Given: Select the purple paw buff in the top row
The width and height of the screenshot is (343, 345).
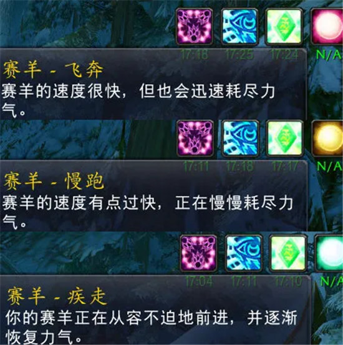Looking at the screenshot, I should click(195, 26).
